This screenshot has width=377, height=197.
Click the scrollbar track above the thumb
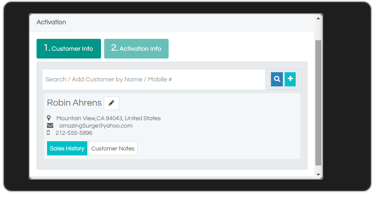click(x=318, y=31)
